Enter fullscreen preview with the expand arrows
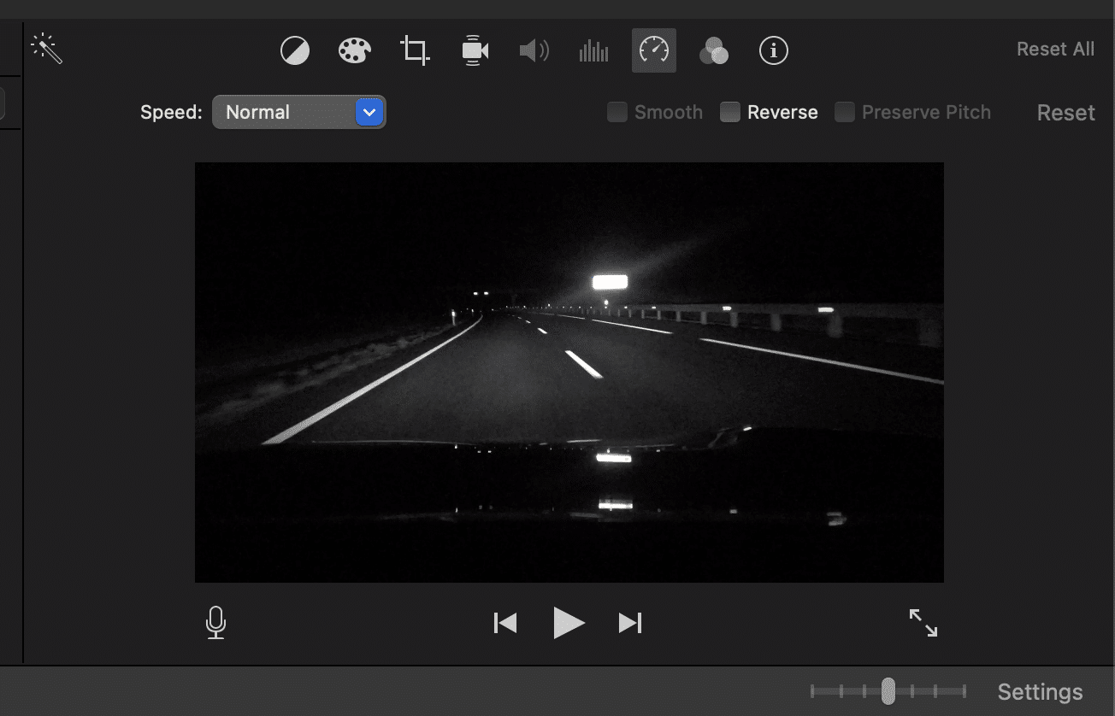This screenshot has width=1115, height=716. point(923,622)
